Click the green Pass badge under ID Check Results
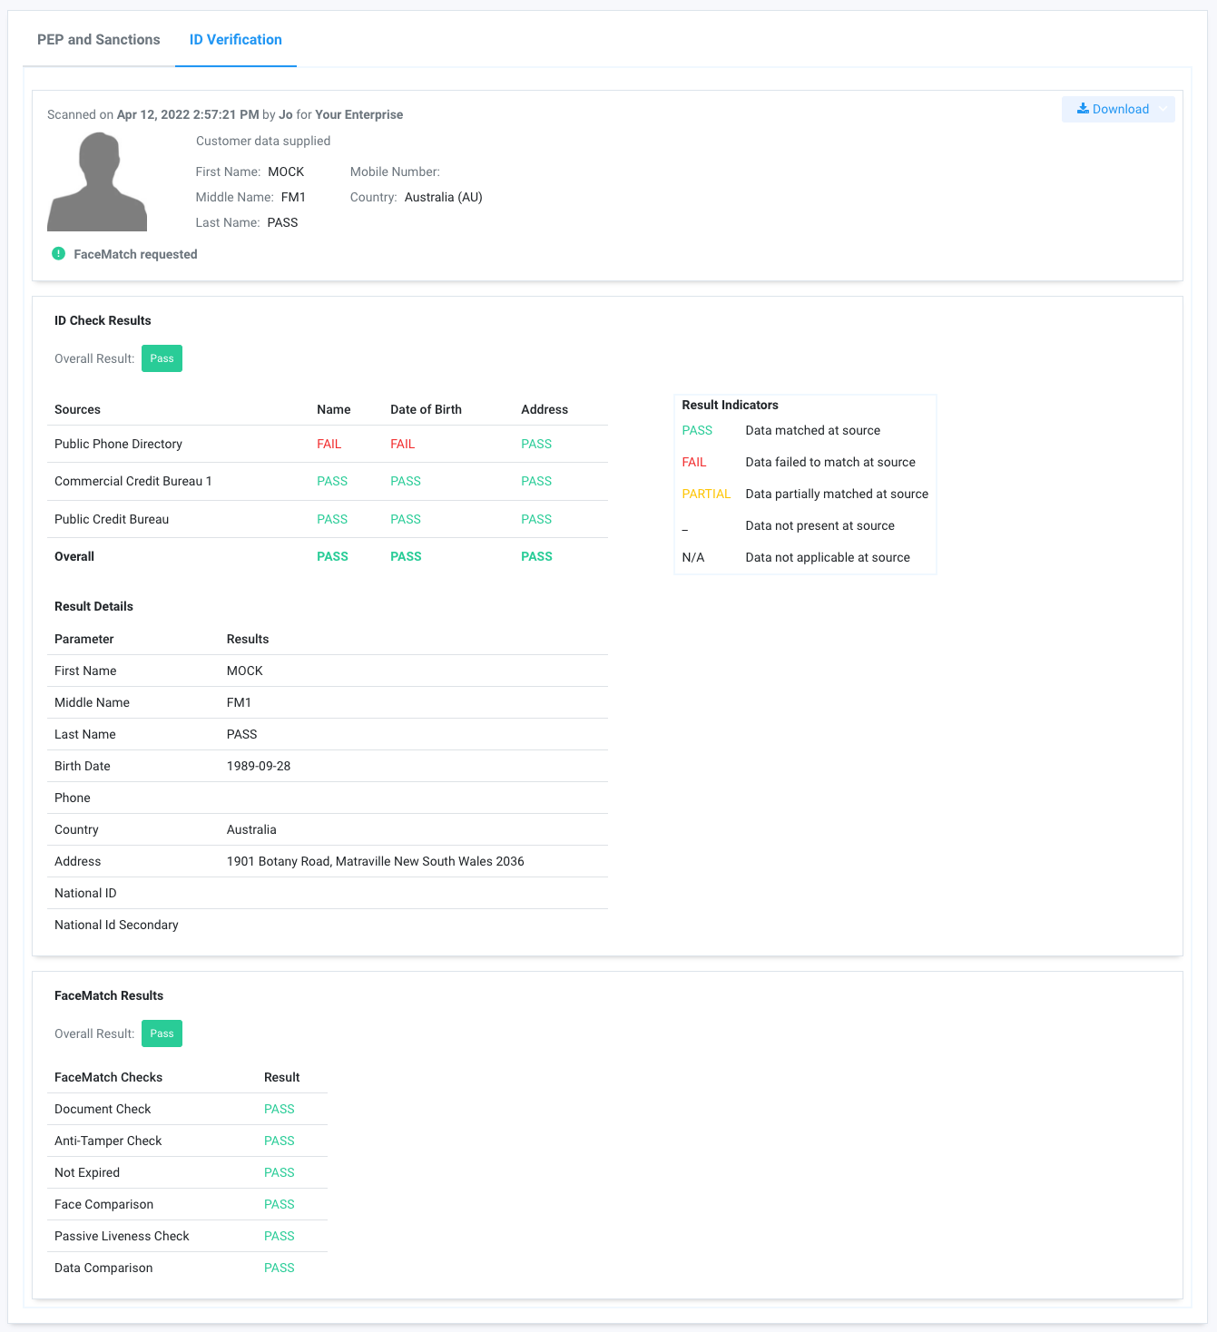Screen dimensions: 1217x1332 point(162,358)
